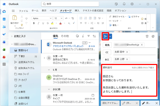Toggle navigation pane hamburger icon
The image size is (160, 106).
point(13,11)
